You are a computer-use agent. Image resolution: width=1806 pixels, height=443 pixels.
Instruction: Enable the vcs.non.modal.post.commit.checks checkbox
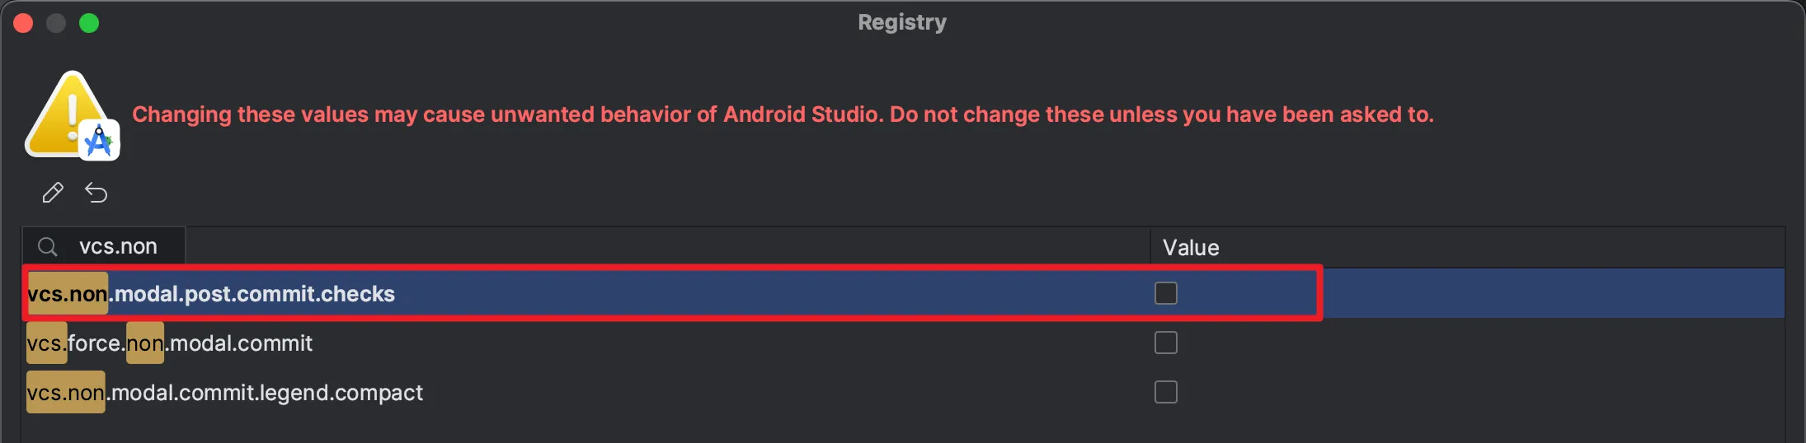pos(1165,293)
